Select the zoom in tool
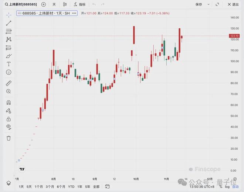This screenshot has width=244, height=192. [9, 91]
